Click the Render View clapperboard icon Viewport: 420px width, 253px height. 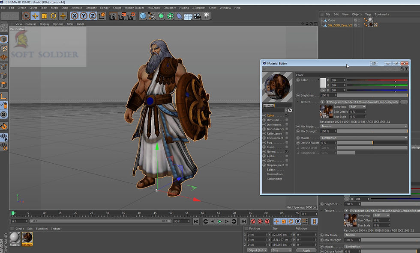113,16
